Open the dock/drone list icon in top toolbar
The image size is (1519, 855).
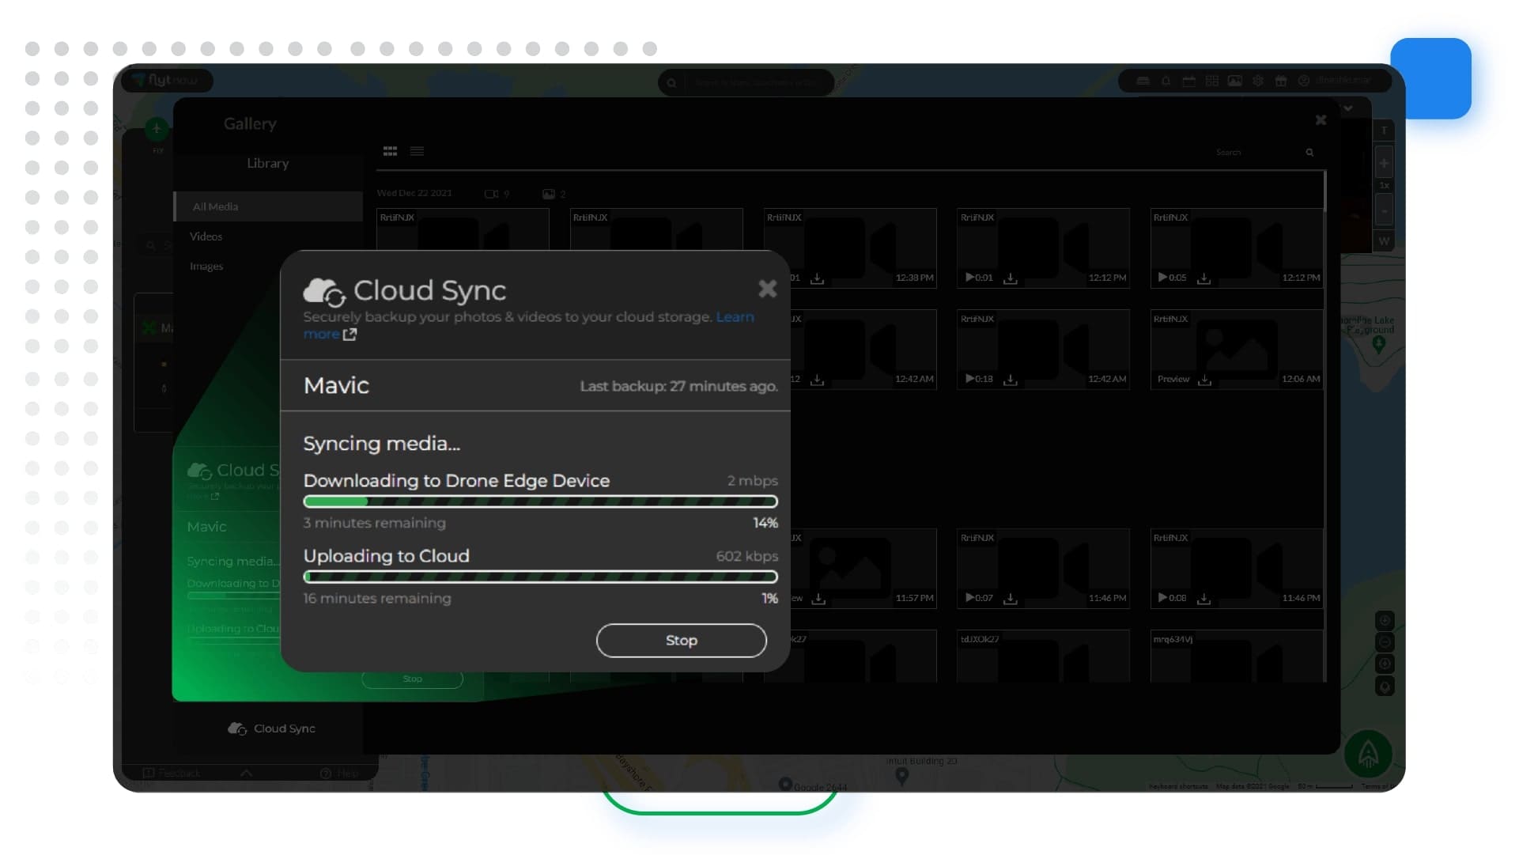[1143, 81]
